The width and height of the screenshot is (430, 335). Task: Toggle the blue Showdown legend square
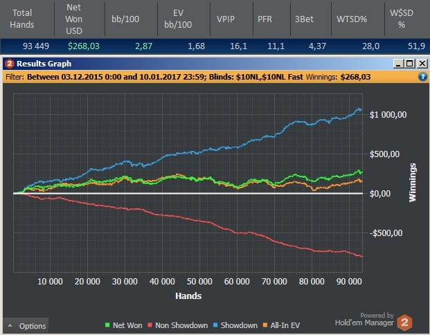(215, 325)
